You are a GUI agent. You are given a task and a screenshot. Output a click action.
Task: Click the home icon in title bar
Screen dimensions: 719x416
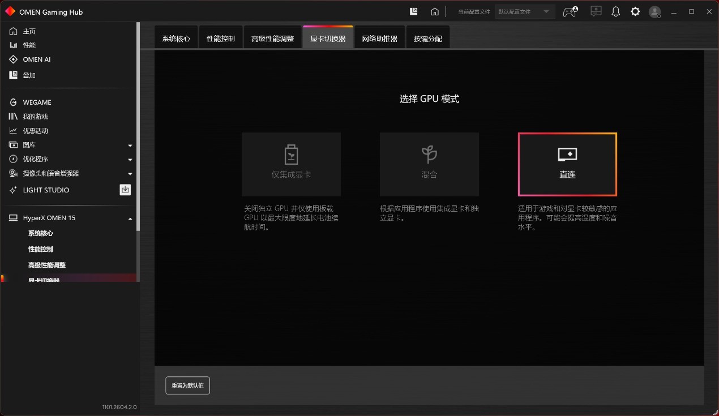pos(435,11)
